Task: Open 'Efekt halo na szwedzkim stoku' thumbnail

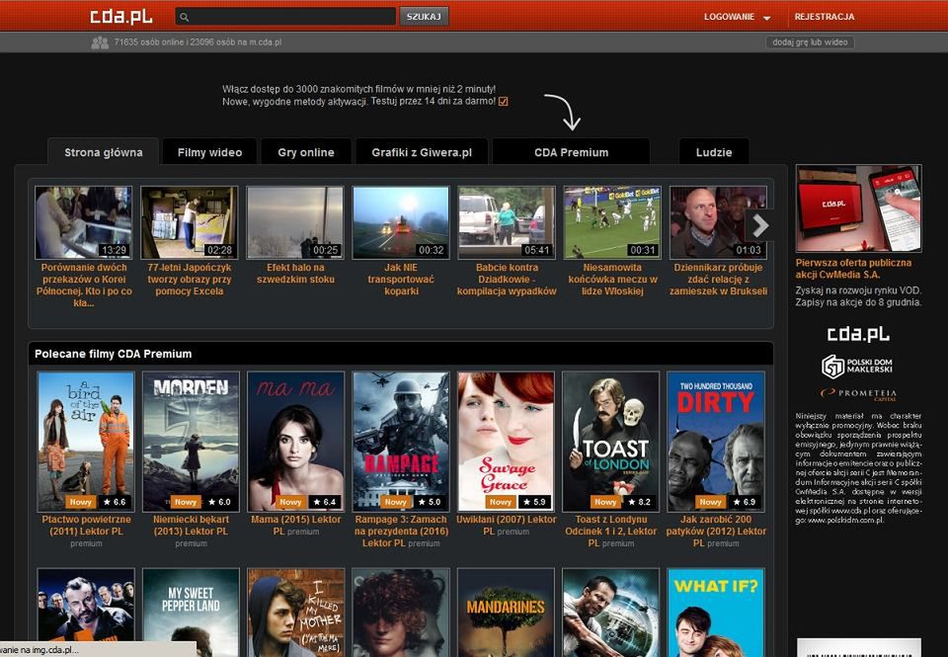Action: click(295, 222)
